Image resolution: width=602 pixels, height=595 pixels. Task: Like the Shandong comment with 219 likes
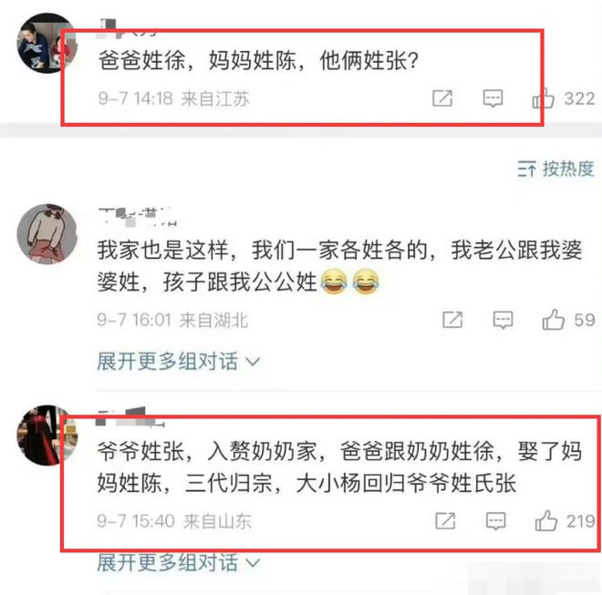tap(546, 521)
